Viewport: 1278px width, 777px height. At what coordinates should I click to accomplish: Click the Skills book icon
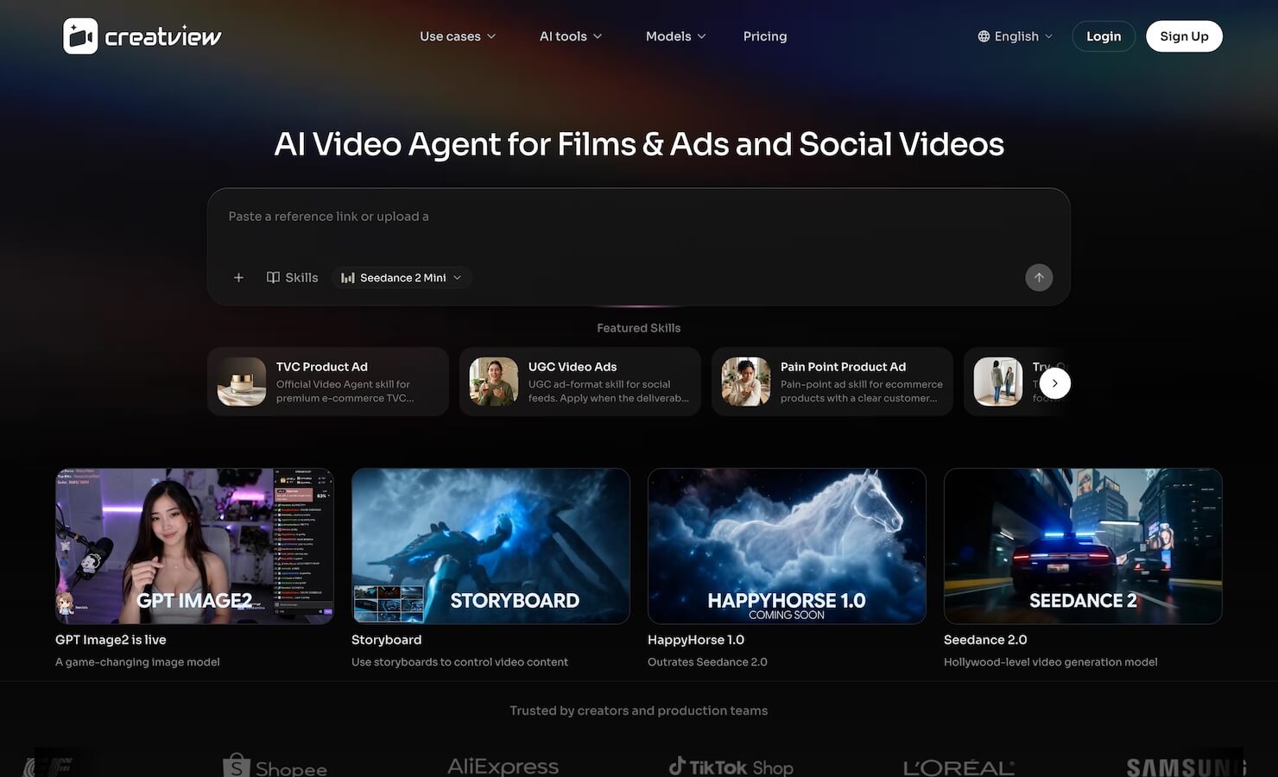[273, 277]
